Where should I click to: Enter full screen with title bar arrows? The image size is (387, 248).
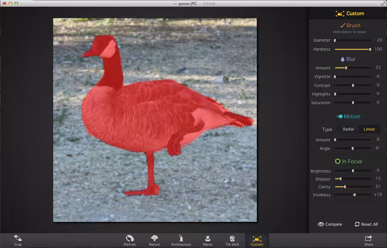pyautogui.click(x=382, y=4)
